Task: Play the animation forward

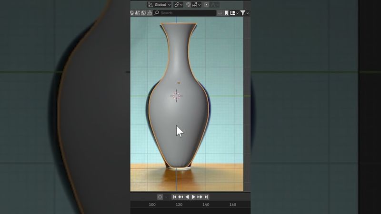Action: tap(193, 197)
